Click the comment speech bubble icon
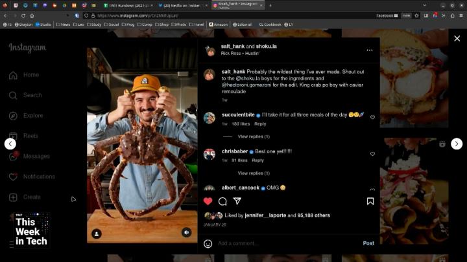 222,201
